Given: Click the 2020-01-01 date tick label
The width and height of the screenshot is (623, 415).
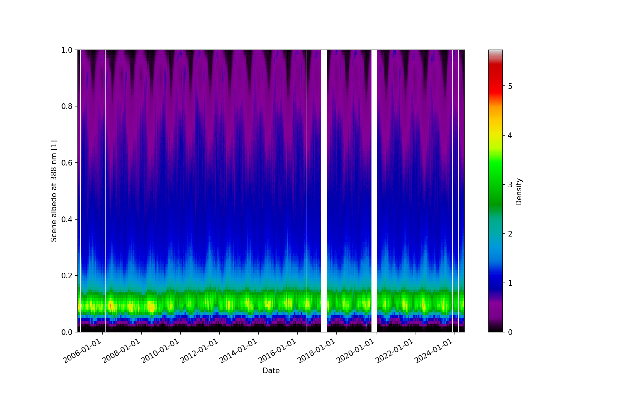Looking at the screenshot, I should pos(356,351).
